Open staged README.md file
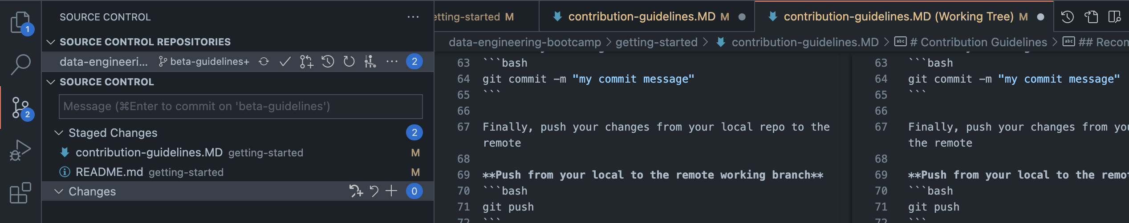Screen dimensions: 1129x223 110,172
